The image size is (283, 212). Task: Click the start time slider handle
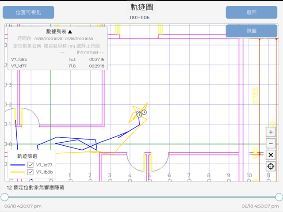click(x=4, y=197)
